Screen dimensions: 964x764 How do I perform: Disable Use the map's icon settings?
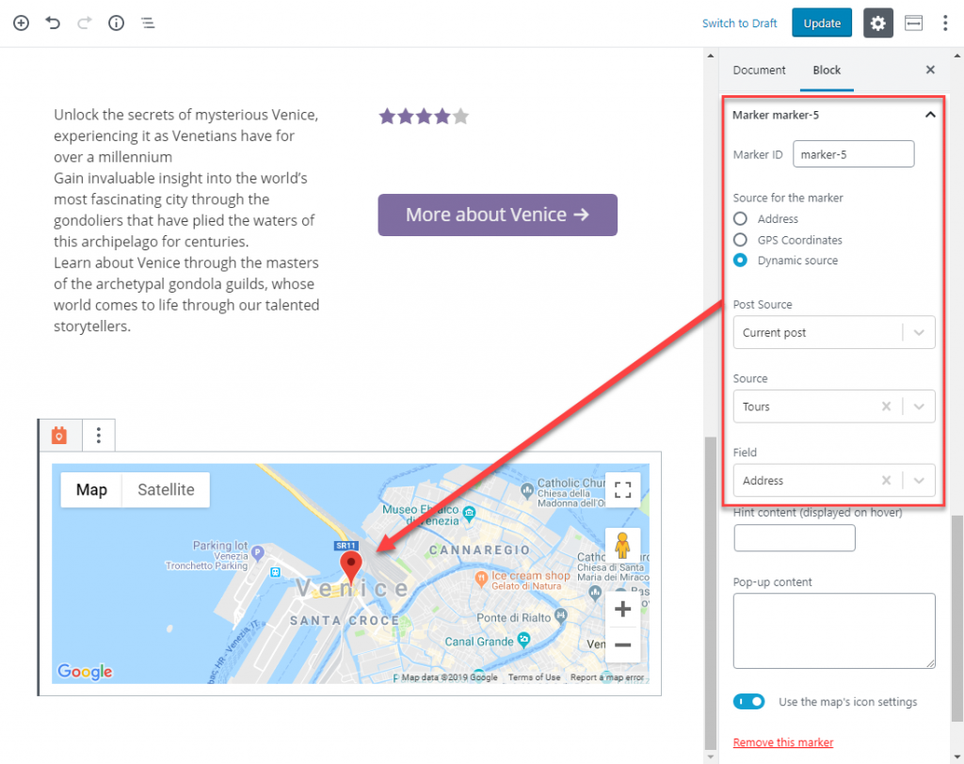tap(748, 701)
